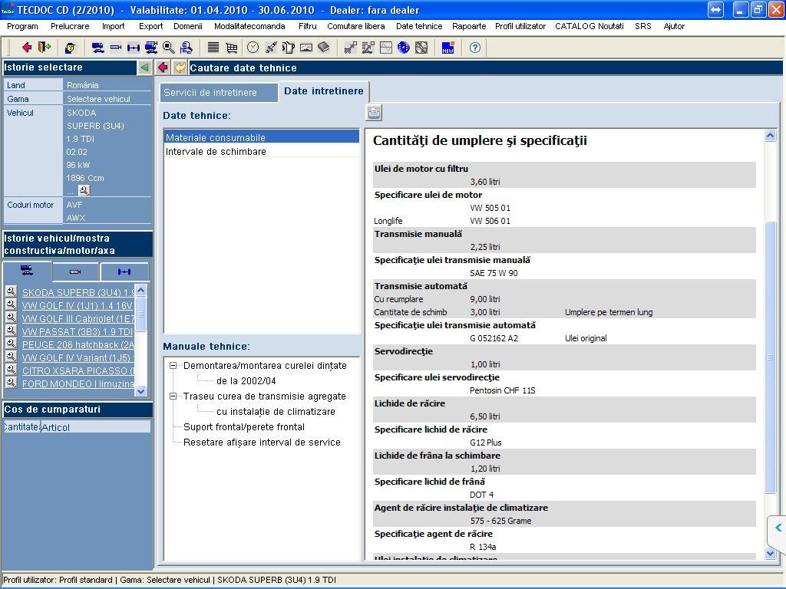Click the yellow return arrow beside Cautare date tehnice
Viewport: 786px width, 589px height.
coord(180,67)
